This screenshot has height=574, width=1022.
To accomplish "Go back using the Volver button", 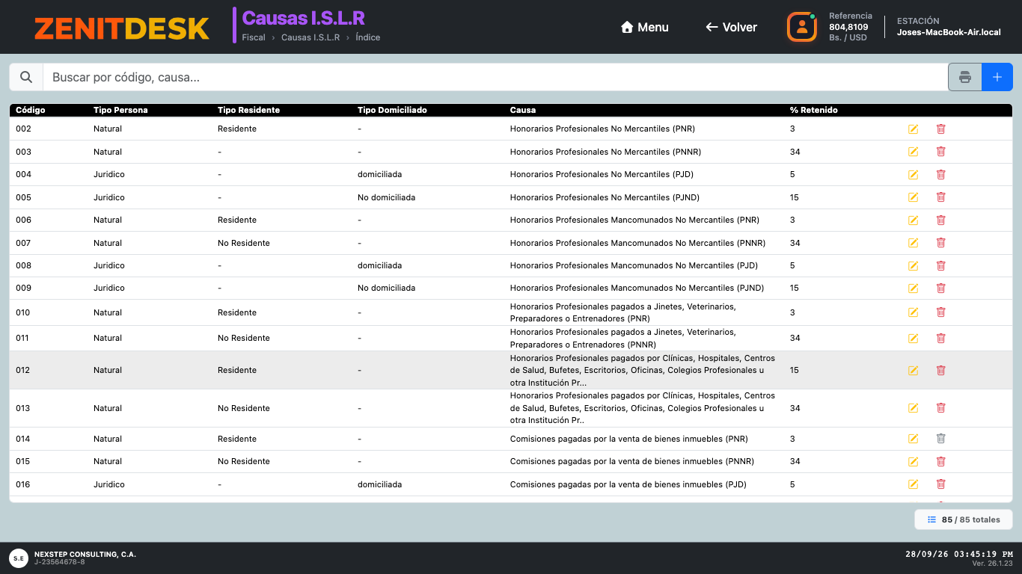I will [x=731, y=27].
